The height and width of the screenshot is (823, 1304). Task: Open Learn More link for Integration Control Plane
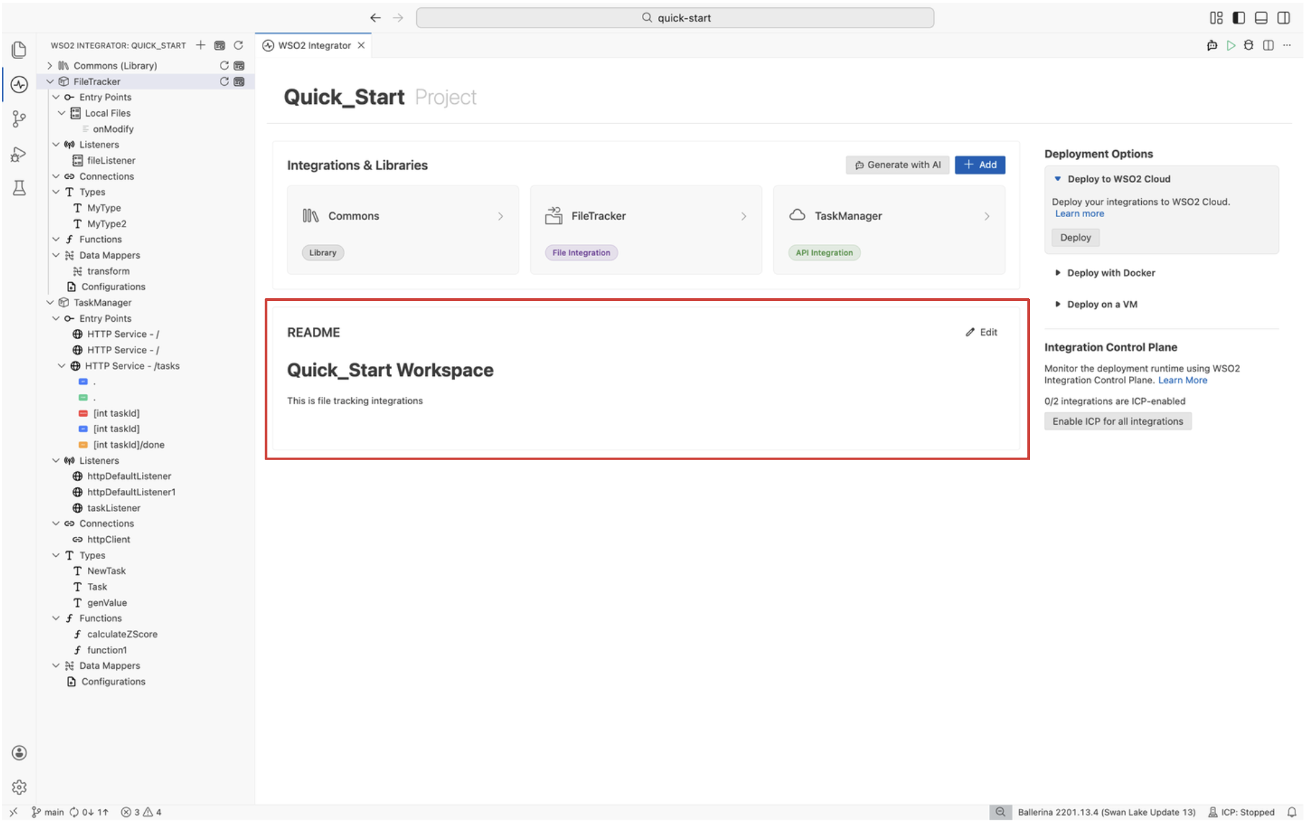(x=1183, y=381)
